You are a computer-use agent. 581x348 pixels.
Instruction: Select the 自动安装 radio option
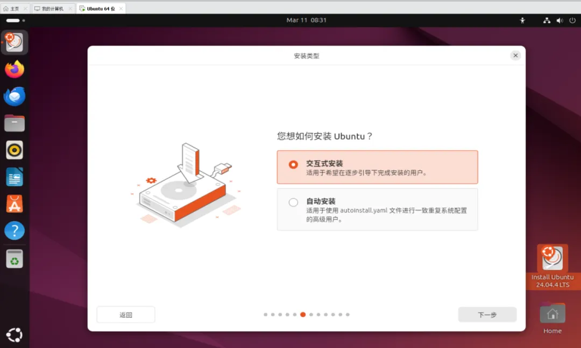click(377, 209)
